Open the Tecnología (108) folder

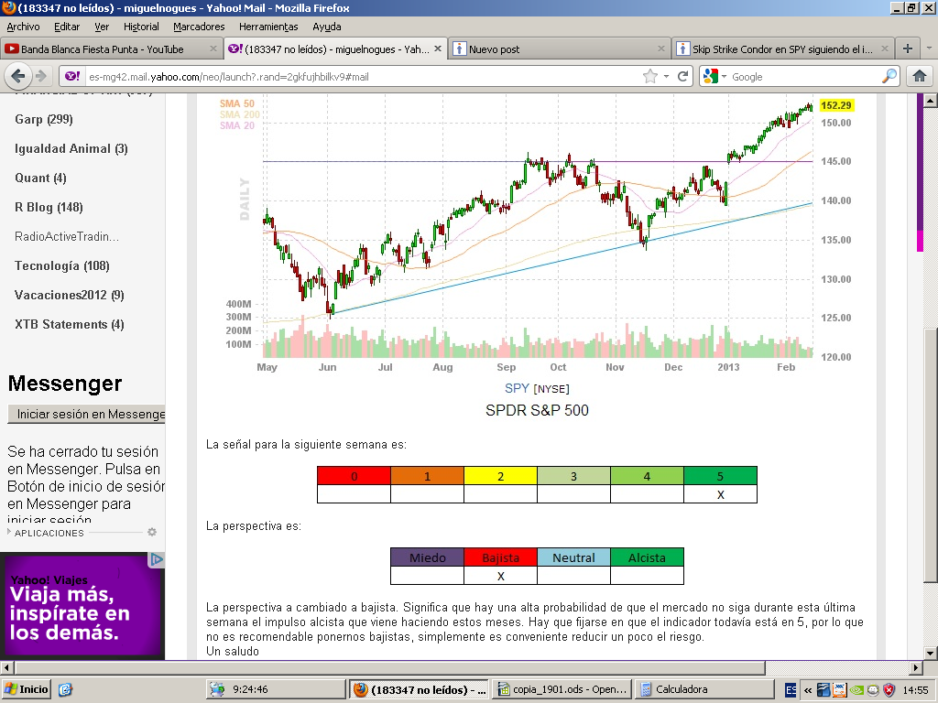tap(62, 265)
